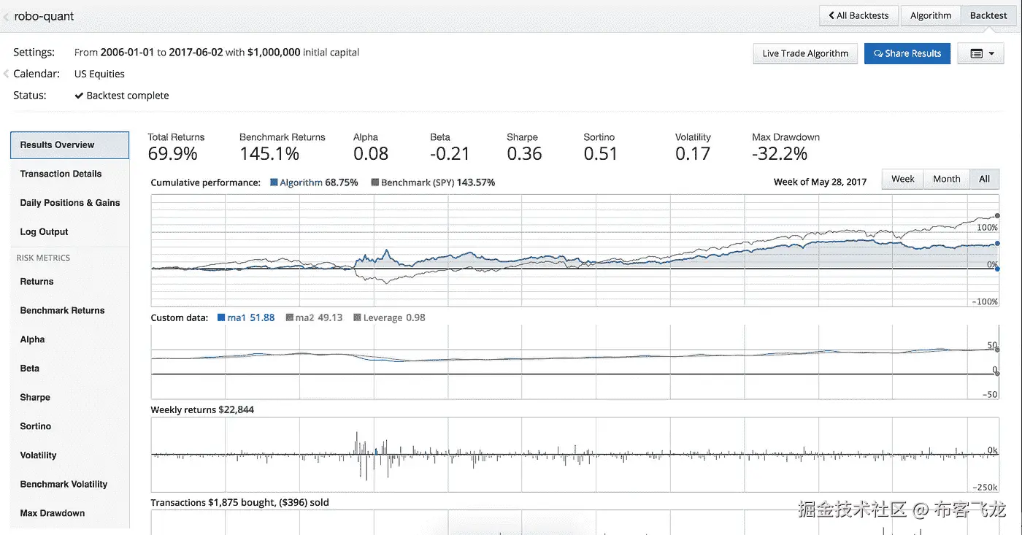The height and width of the screenshot is (535, 1022).
Task: Click the chevron icon on All Backtests
Action: point(831,15)
